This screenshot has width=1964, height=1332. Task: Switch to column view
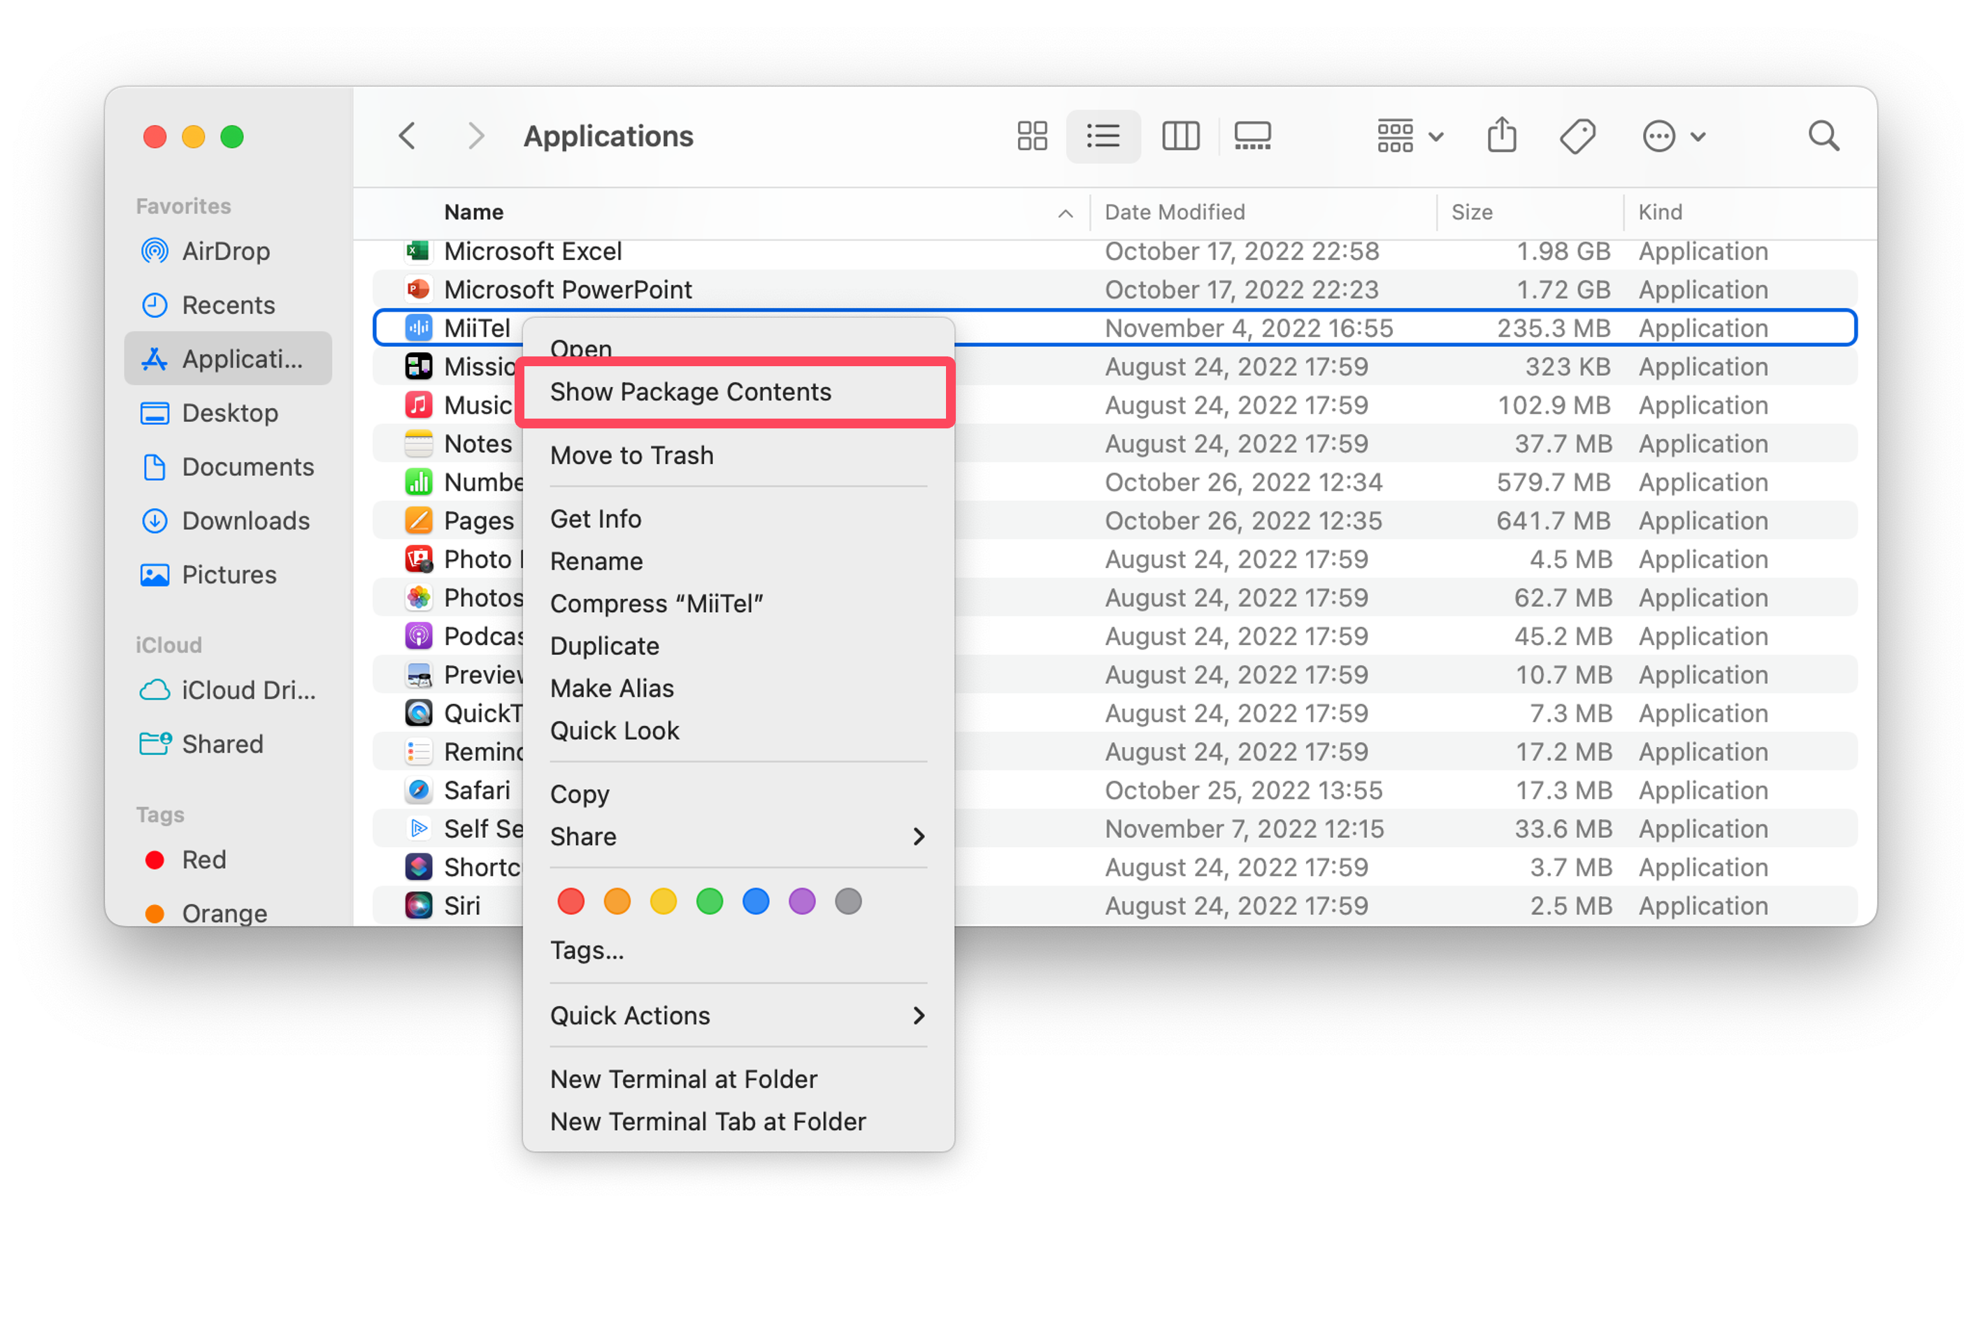tap(1180, 136)
